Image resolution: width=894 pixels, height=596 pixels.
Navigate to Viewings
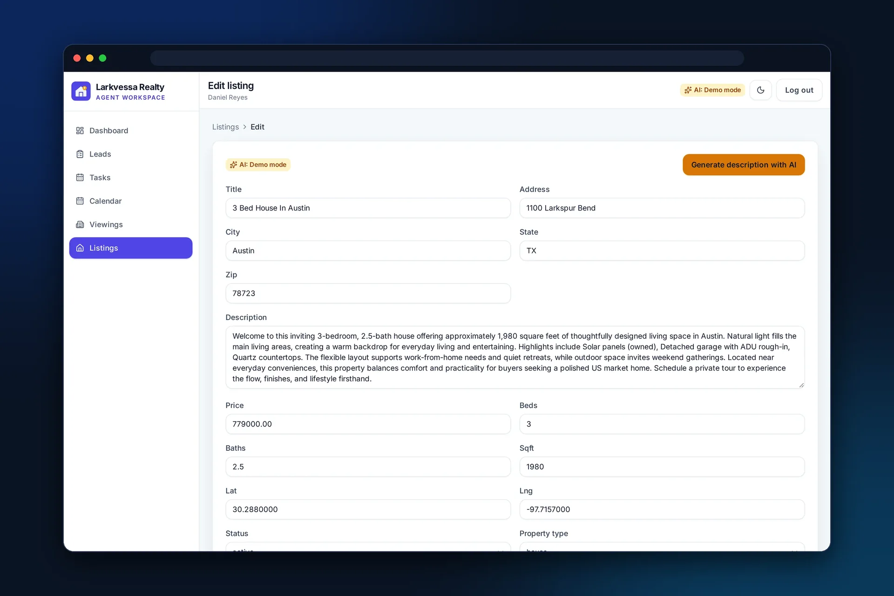pyautogui.click(x=131, y=224)
